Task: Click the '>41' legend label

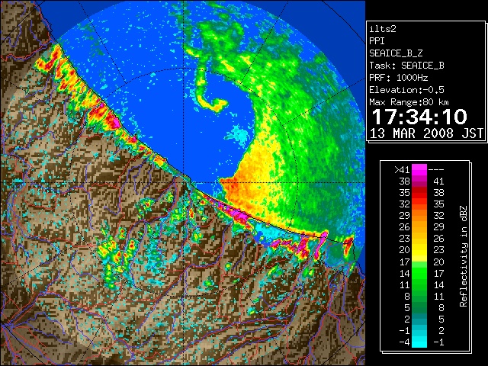Action: [x=402, y=169]
